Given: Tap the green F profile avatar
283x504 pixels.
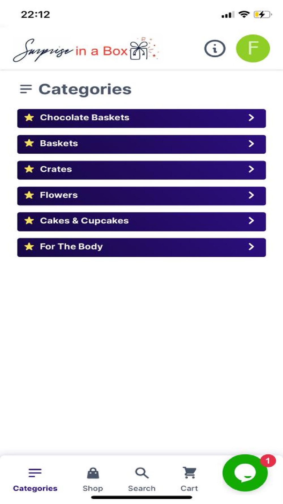Looking at the screenshot, I should [x=253, y=48].
